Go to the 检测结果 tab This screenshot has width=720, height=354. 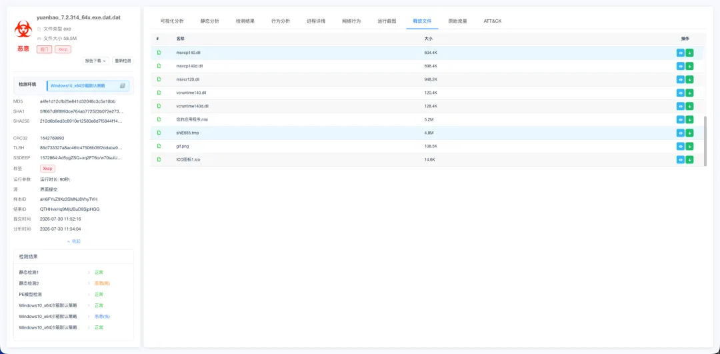pyautogui.click(x=245, y=21)
